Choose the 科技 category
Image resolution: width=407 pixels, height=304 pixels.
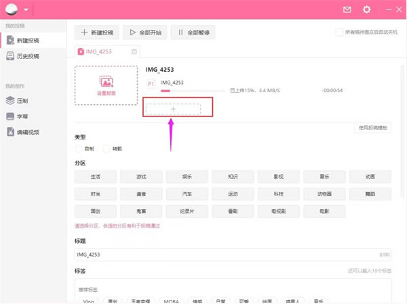[279, 194]
